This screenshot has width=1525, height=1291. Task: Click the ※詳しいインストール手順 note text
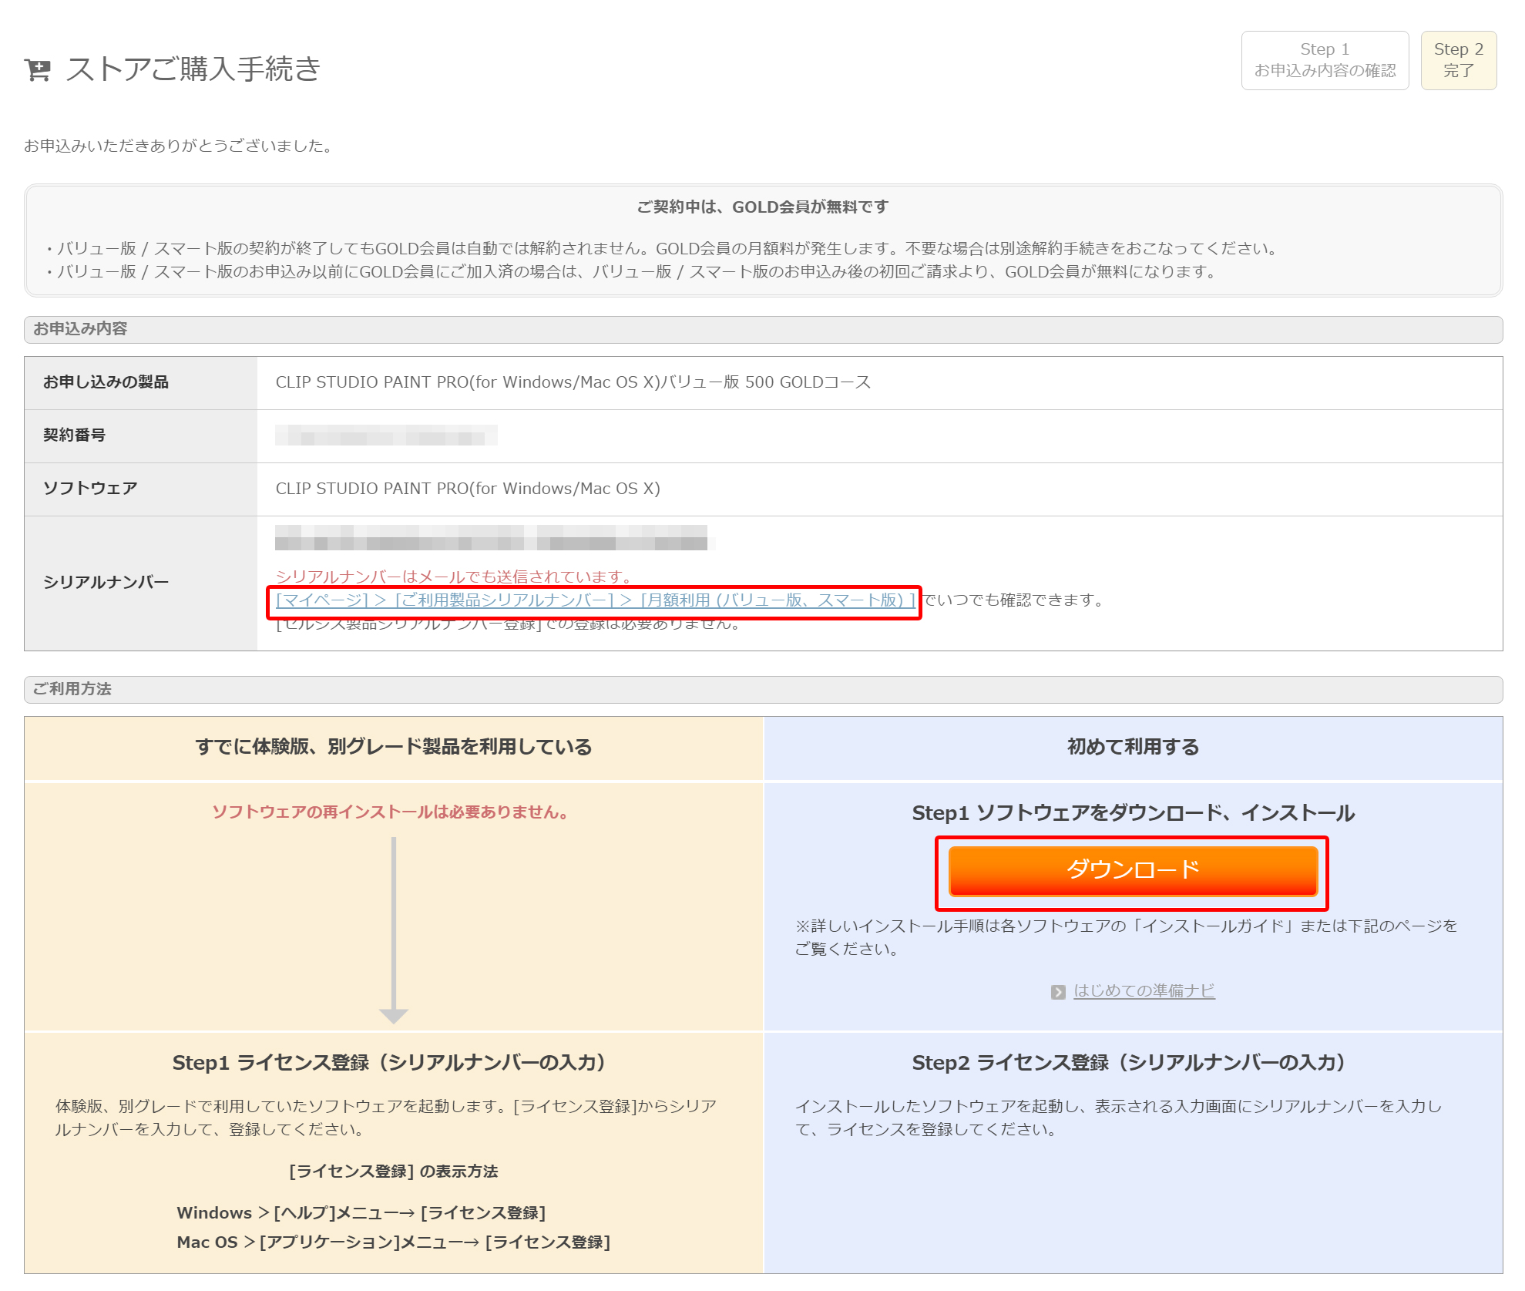tap(1126, 937)
